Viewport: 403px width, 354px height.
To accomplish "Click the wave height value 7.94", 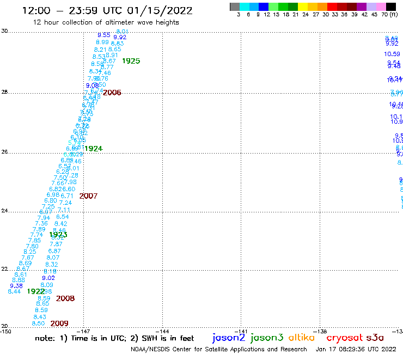I will [x=44, y=218].
